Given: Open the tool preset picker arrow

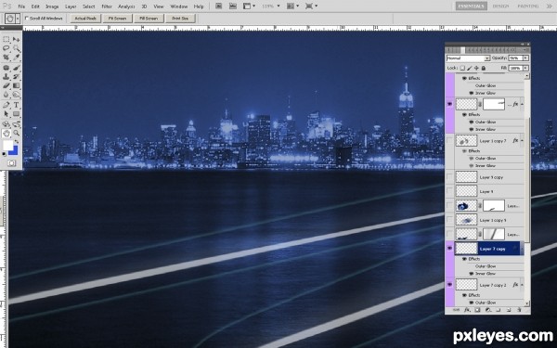Looking at the screenshot, I should coord(18,19).
